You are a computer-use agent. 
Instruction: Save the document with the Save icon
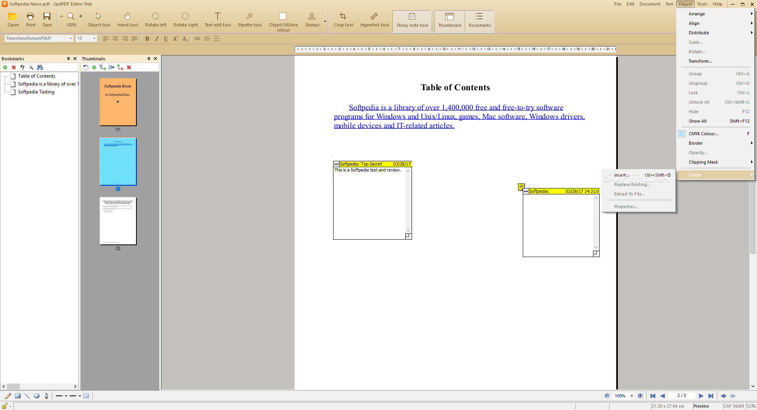[x=47, y=16]
